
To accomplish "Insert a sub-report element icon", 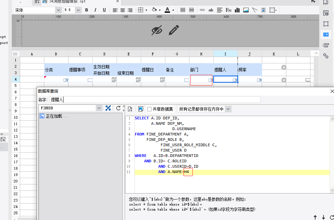I will click(x=263, y=10).
